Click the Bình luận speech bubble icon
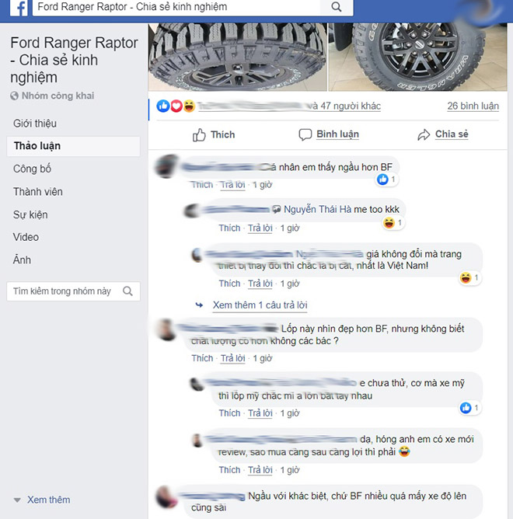513x519 pixels. [305, 134]
